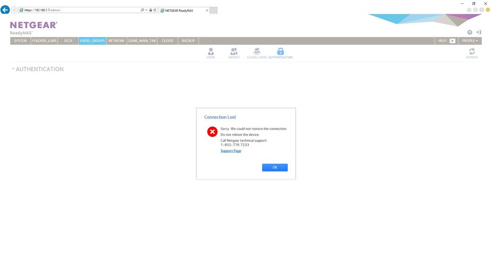Close the NETGEAR ReadyNAS browser tab
Viewport: 492px width, 266px height.
(x=207, y=10)
